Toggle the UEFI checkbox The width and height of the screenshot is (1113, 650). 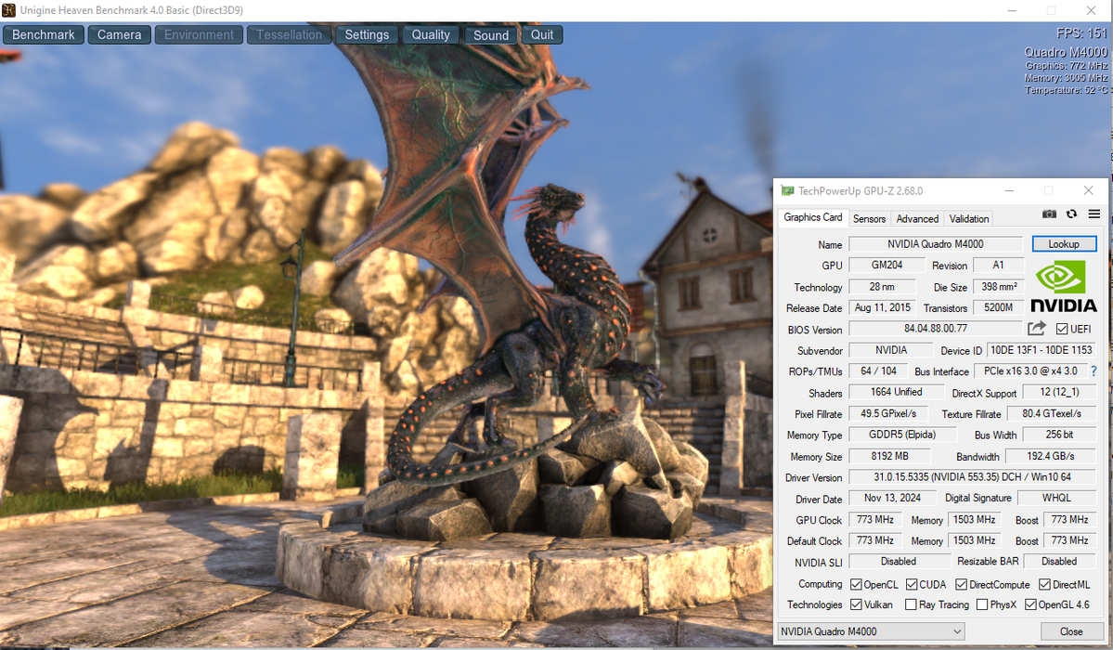tap(1062, 329)
